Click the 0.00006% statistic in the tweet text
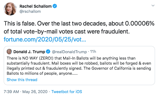 pyautogui.click(x=140, y=23)
